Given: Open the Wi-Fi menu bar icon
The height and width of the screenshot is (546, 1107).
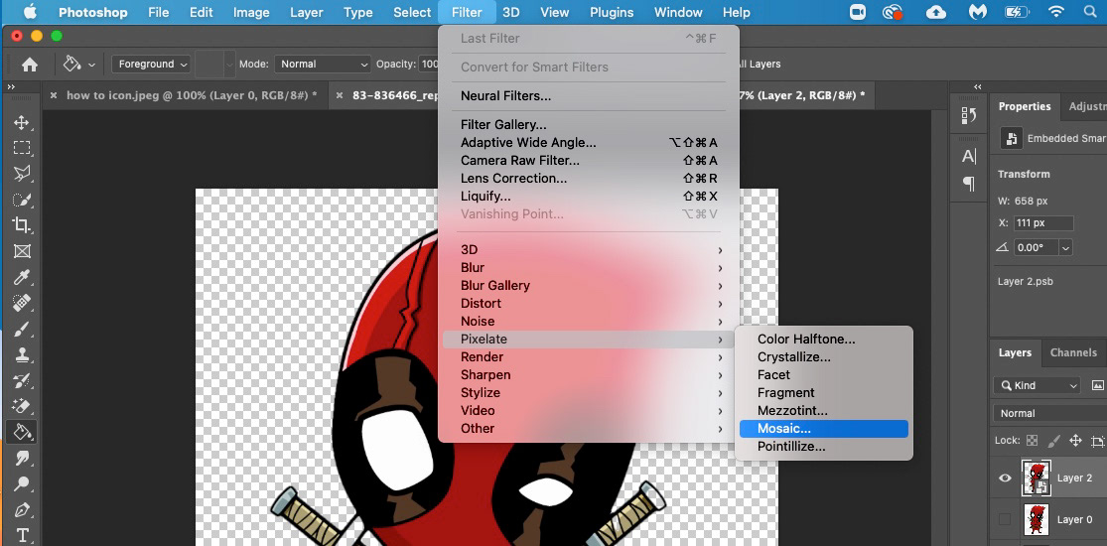Looking at the screenshot, I should pyautogui.click(x=1056, y=12).
